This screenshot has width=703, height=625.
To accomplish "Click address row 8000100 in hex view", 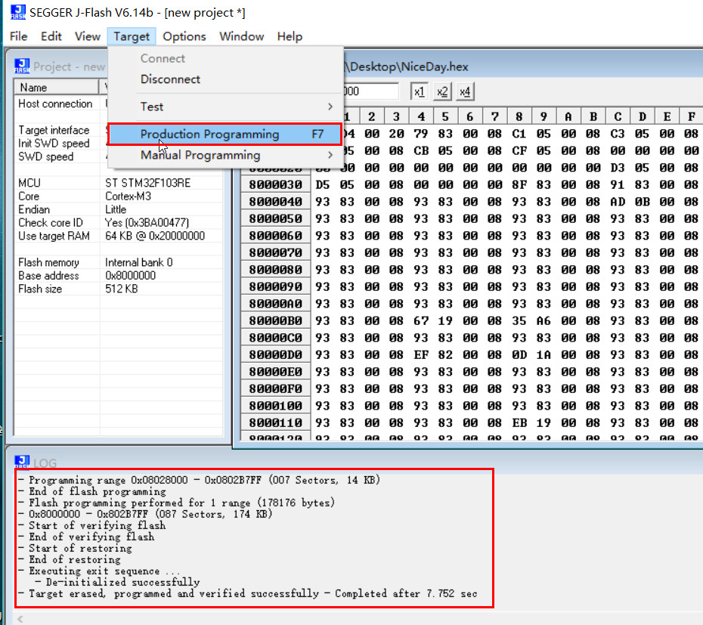I will tap(275, 406).
